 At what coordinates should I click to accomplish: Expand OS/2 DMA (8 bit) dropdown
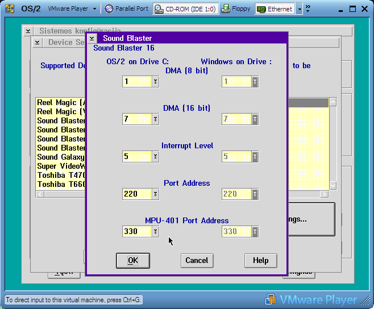click(x=156, y=82)
